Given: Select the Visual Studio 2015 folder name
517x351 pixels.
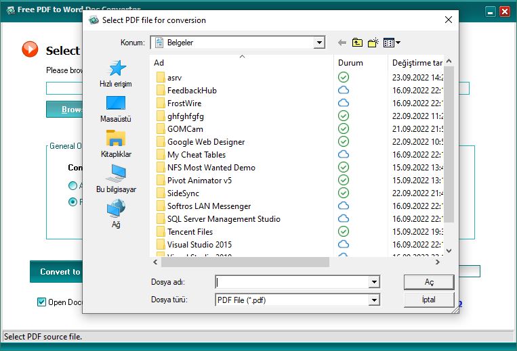Looking at the screenshot, I should tap(199, 244).
